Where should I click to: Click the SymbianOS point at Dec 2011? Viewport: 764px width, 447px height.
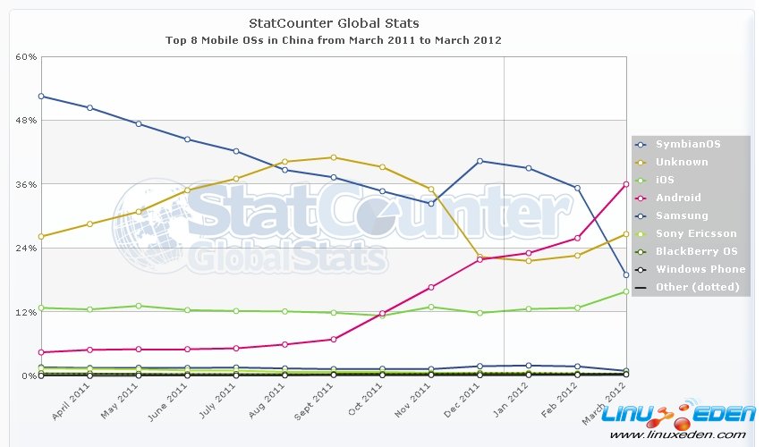click(480, 161)
